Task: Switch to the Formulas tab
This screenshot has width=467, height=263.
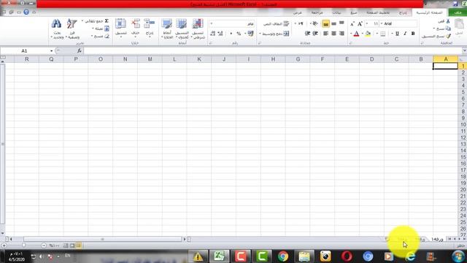Action: [353, 12]
